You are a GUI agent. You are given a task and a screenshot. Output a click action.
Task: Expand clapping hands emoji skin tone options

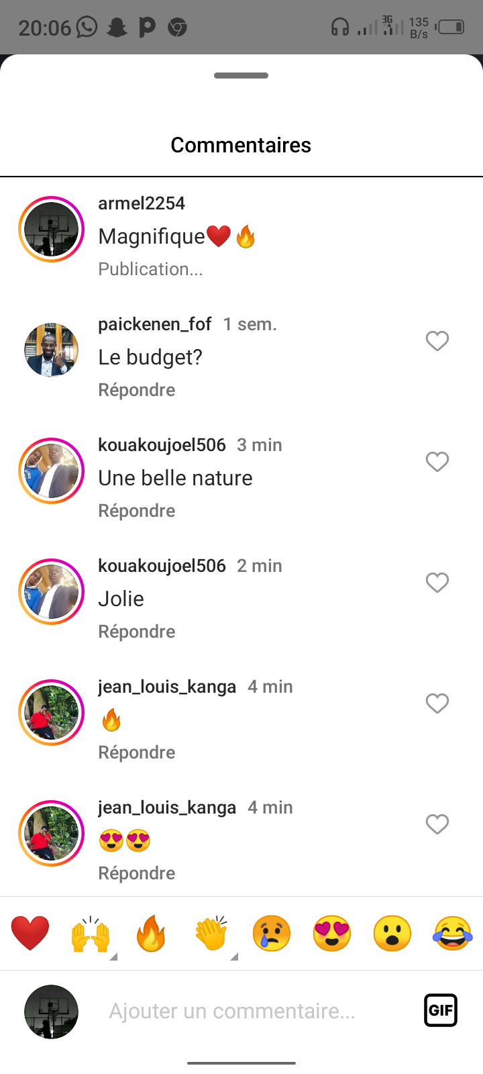click(x=233, y=956)
